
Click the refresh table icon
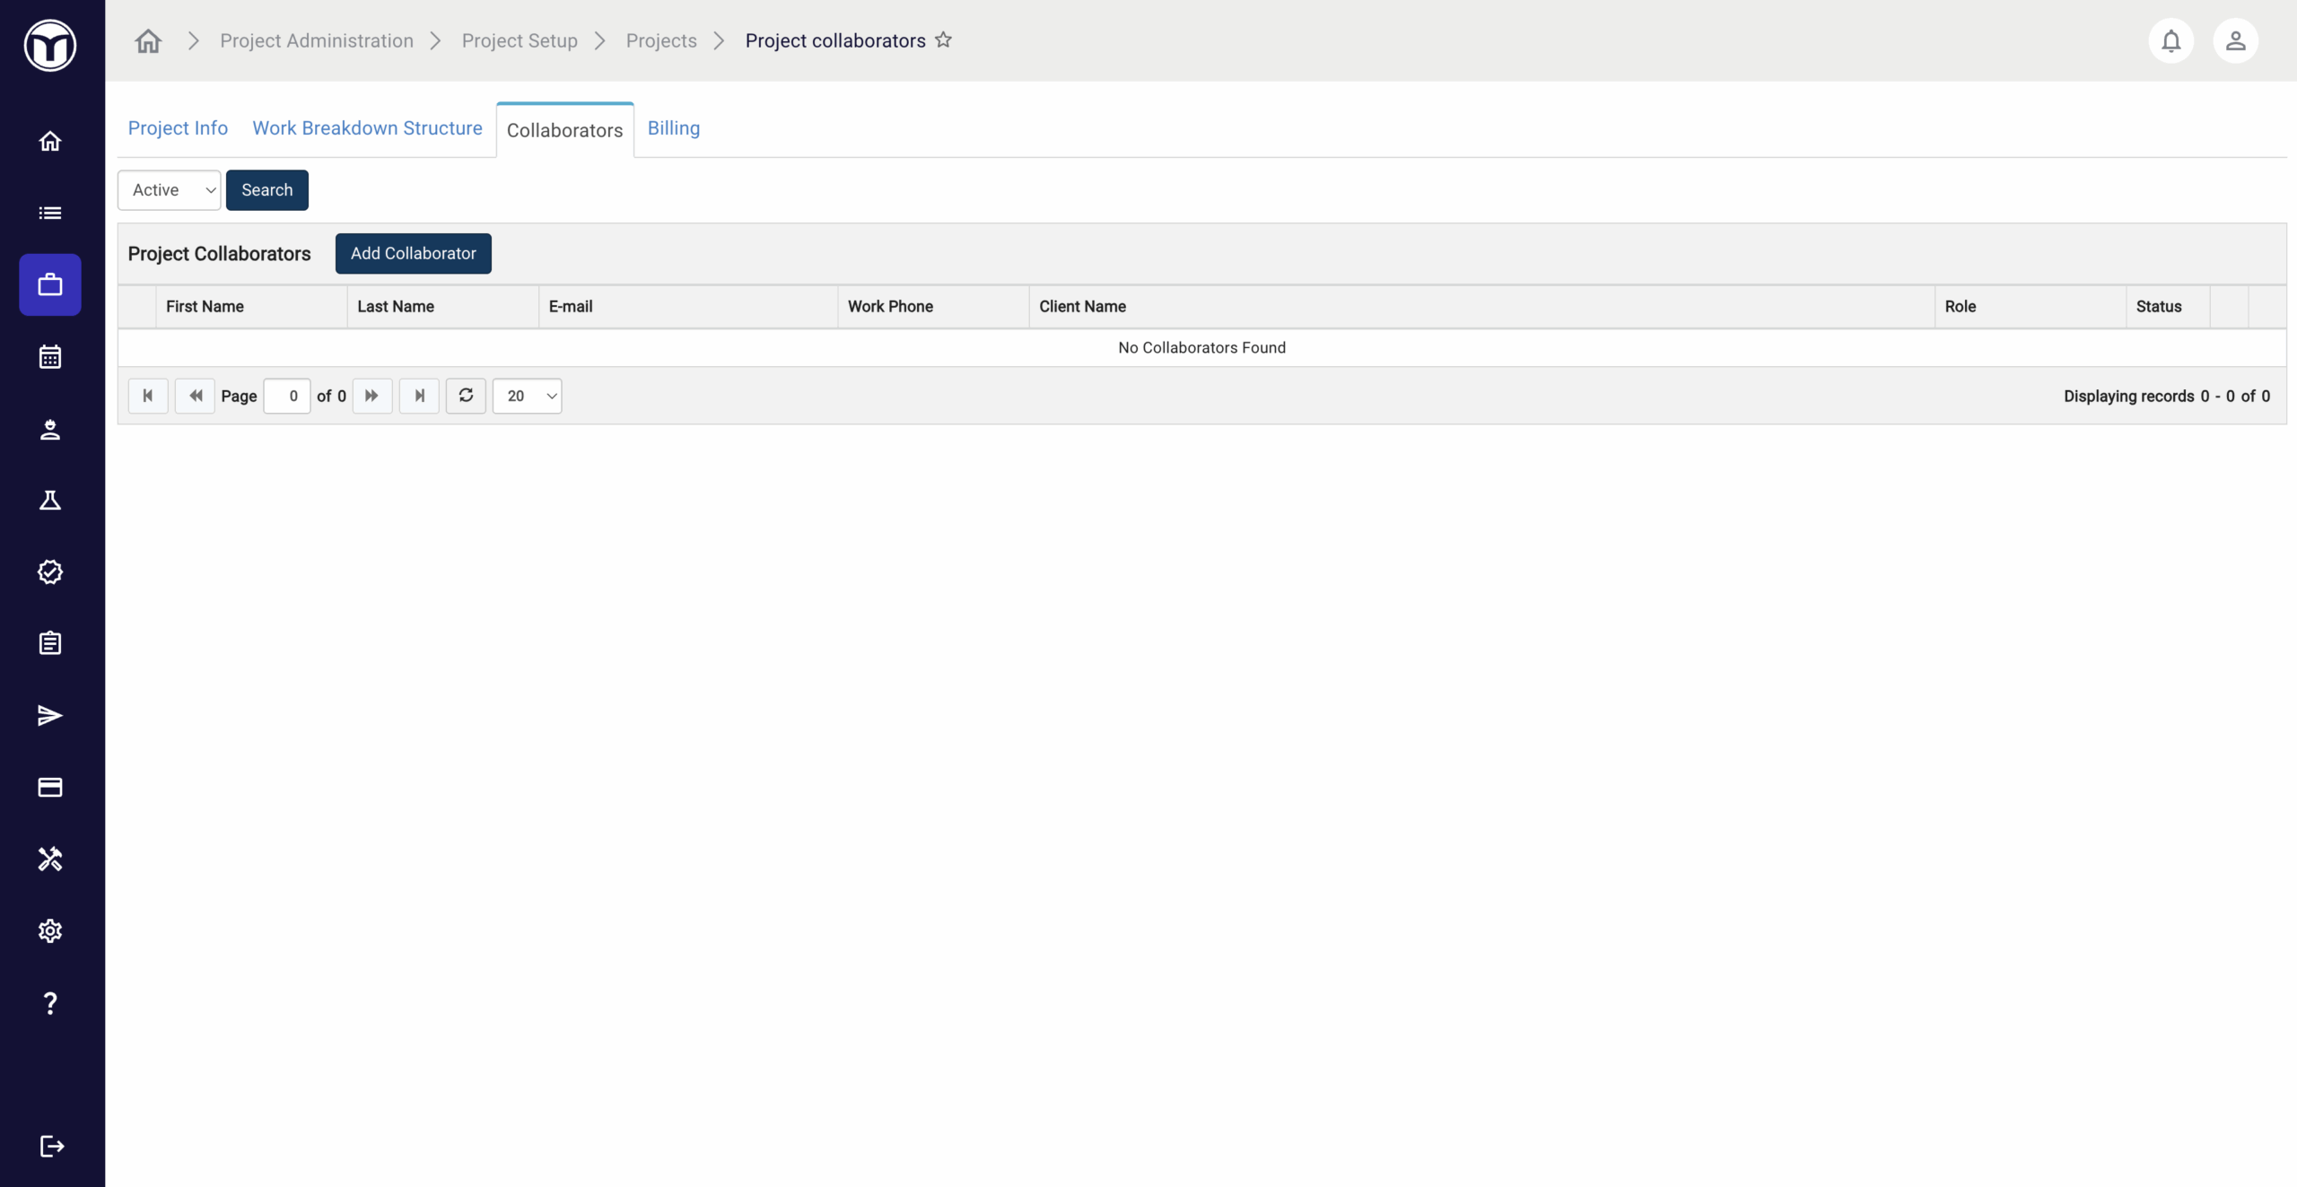click(x=466, y=396)
